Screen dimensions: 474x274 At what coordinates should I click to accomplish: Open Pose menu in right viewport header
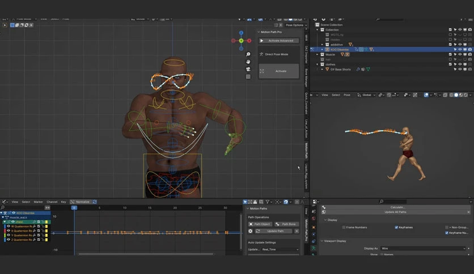coord(347,95)
